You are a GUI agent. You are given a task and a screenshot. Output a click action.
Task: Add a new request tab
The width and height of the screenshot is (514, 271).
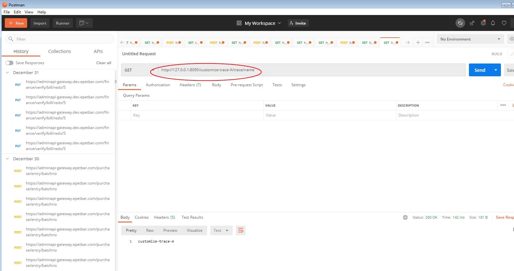pyautogui.click(x=418, y=42)
